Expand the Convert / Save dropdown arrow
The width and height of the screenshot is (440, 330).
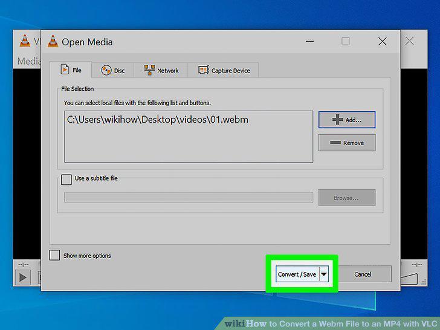point(324,274)
